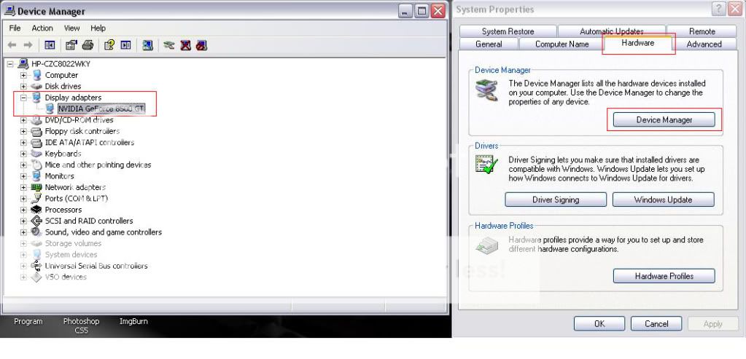Collapse the HP-CZC8022WKY root node
The width and height of the screenshot is (746, 359).
pyautogui.click(x=10, y=64)
